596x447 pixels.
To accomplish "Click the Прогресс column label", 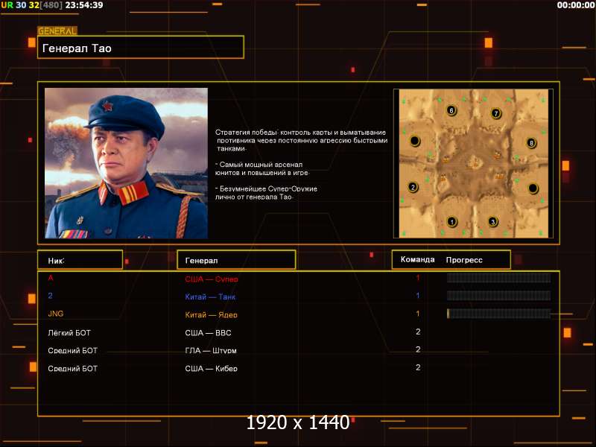I will tap(464, 260).
